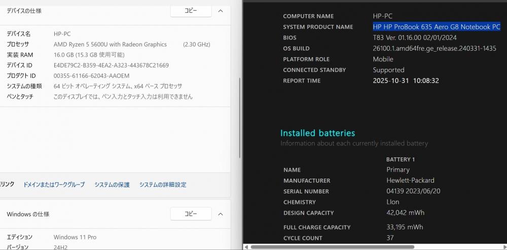The height and width of the screenshot is (250, 507).
Task: Click the BATTERY 1 column header
Action: pos(401,159)
